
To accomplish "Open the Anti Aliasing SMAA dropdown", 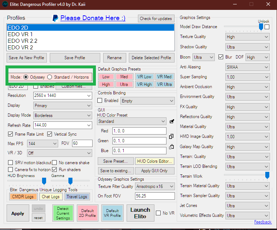I will pyautogui.click(x=247, y=67).
